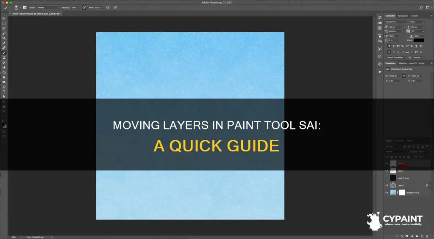Open the Brush Preset picker arrow

click(20, 8)
